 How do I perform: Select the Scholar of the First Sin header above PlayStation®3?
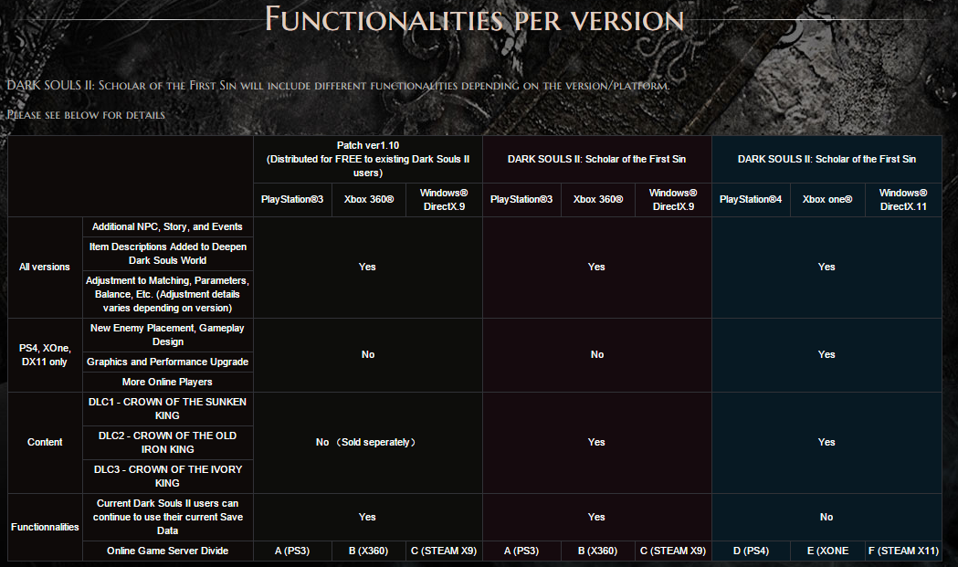coord(597,159)
